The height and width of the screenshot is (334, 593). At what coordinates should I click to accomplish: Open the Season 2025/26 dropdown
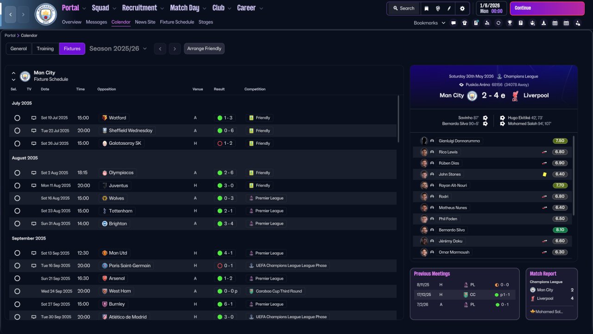(x=118, y=49)
